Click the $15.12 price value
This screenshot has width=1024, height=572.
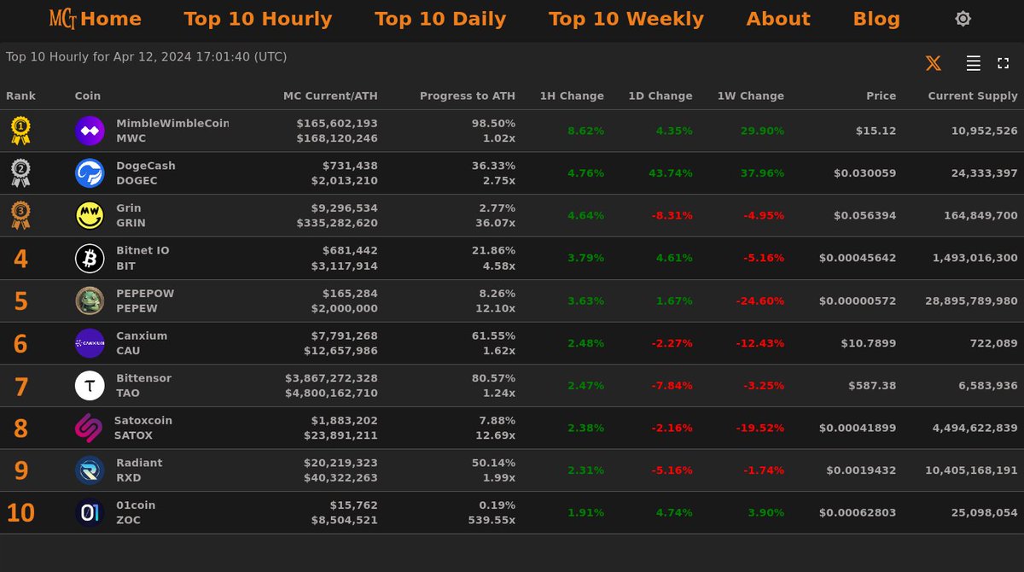pos(877,131)
